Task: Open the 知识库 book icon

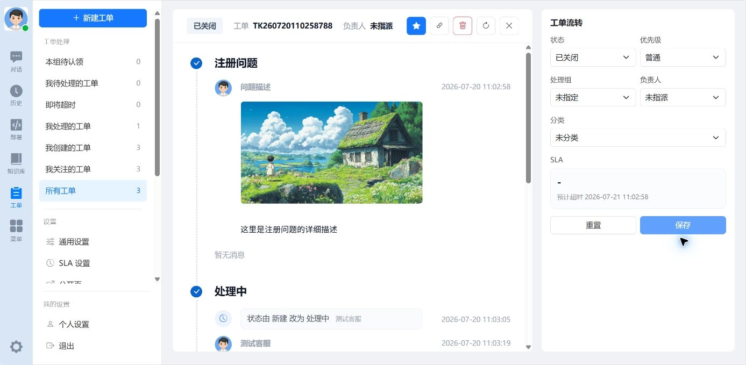Action: (16, 159)
